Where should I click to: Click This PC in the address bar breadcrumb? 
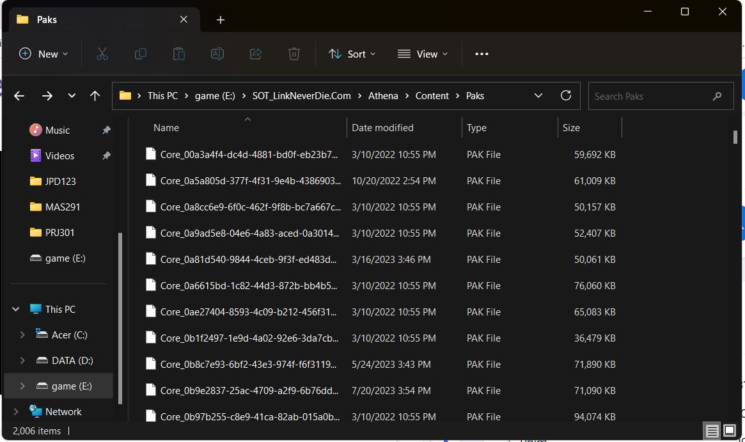click(x=162, y=95)
